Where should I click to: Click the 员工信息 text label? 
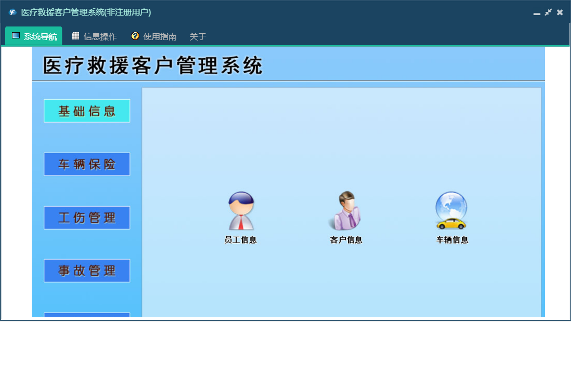point(241,240)
